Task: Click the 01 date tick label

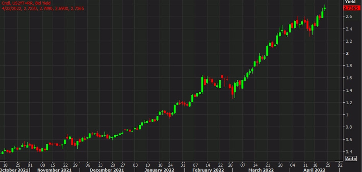Action: tap(30, 165)
